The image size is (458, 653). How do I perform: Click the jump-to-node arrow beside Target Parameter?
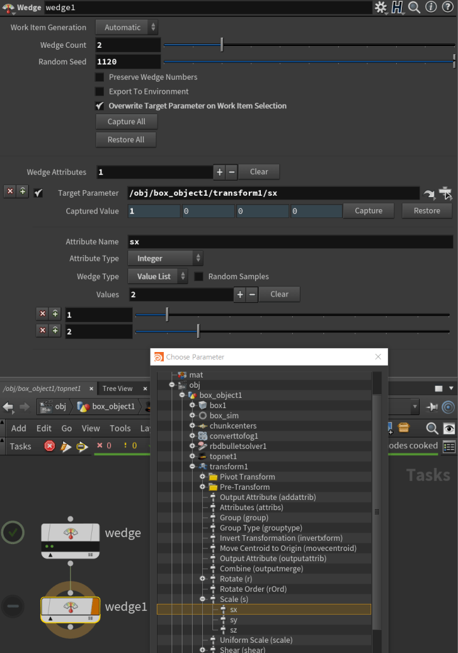click(429, 193)
